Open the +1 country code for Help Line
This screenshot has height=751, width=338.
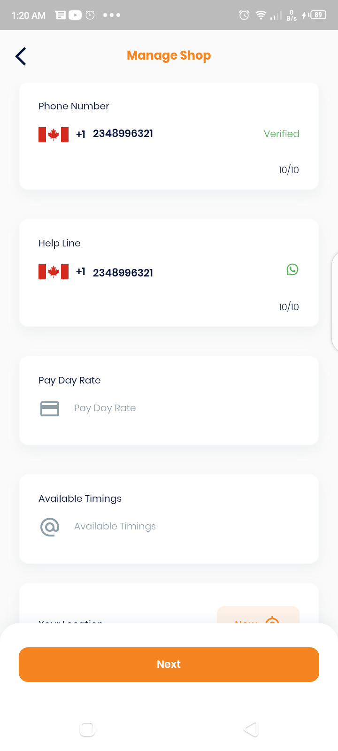(x=81, y=272)
